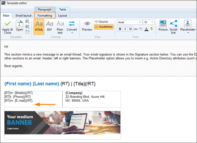The width and height of the screenshot is (197, 143).
Task: Insert a Picture
Action: click(x=163, y=25)
